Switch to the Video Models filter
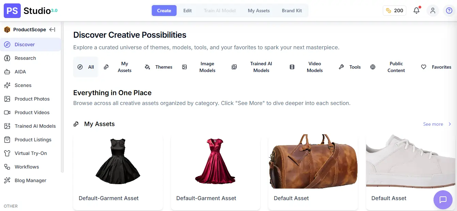 point(315,67)
